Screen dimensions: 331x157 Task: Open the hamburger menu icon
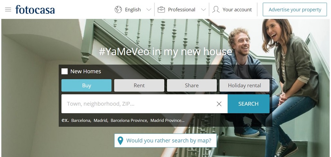click(8, 10)
